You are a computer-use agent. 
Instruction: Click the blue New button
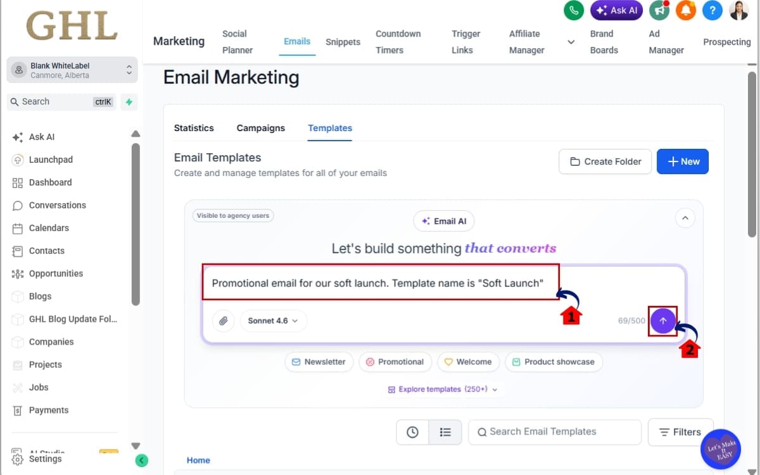(683, 161)
